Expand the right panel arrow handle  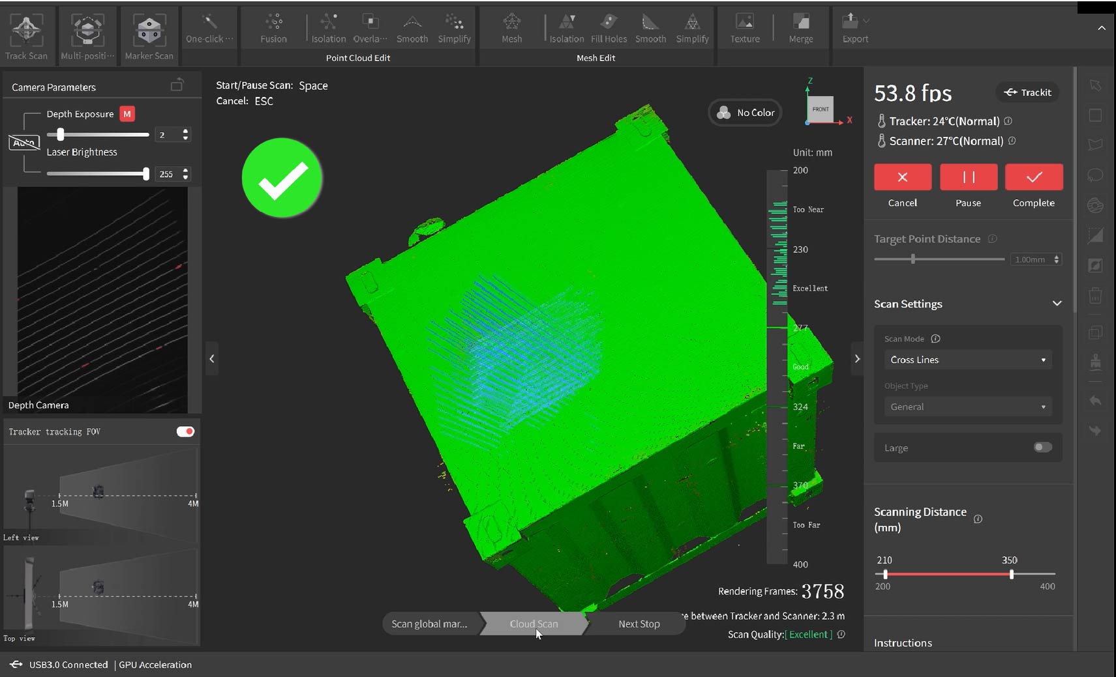(857, 358)
